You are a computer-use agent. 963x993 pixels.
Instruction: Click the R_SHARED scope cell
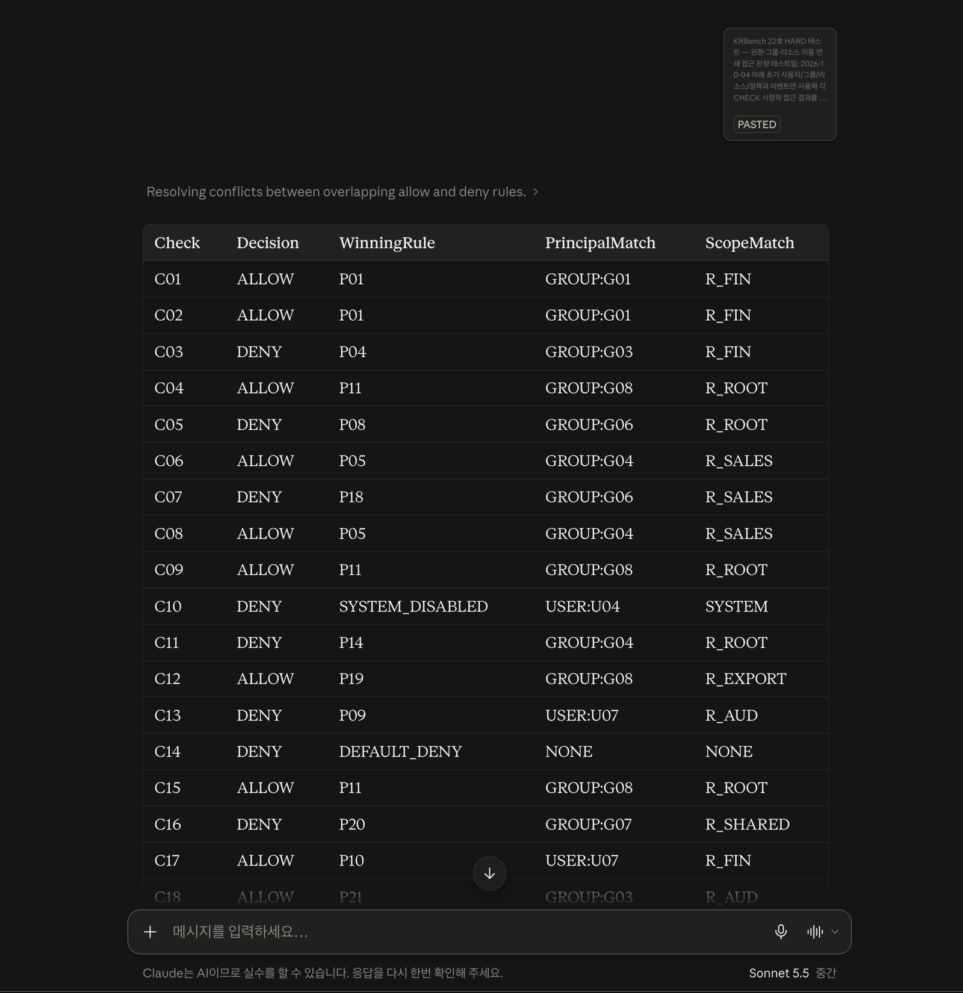(747, 824)
